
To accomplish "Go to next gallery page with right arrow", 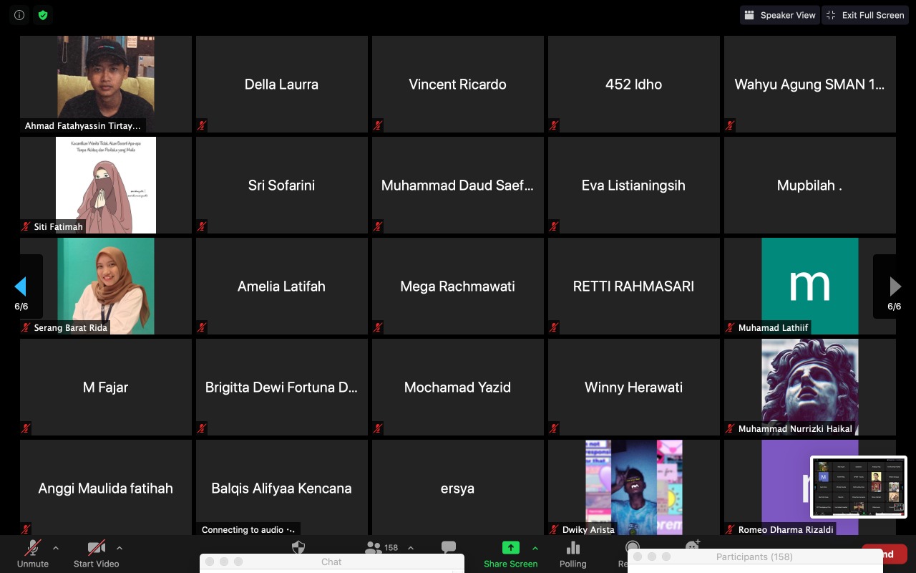I will [895, 286].
